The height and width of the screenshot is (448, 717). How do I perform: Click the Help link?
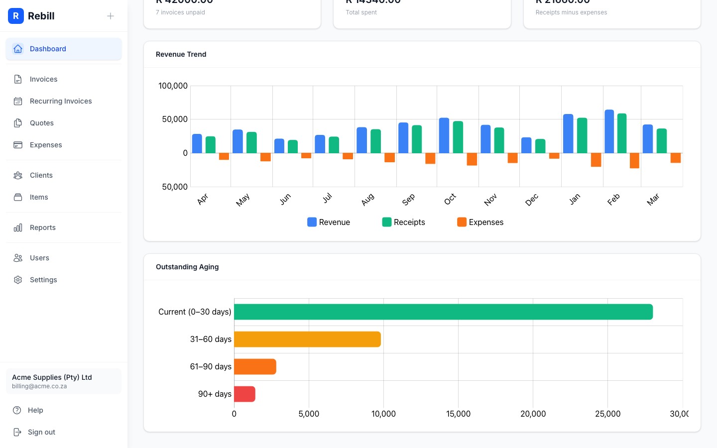(35, 410)
